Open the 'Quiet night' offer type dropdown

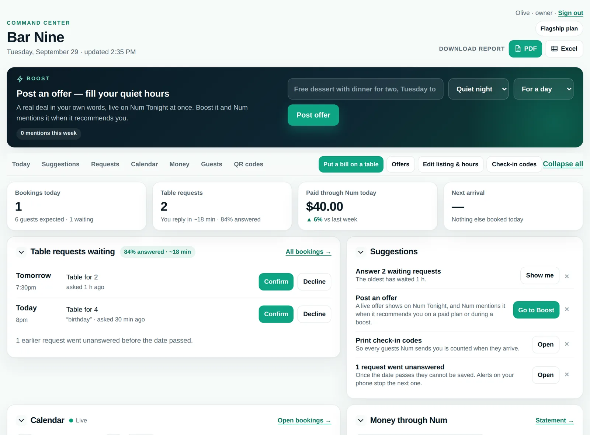[478, 89]
